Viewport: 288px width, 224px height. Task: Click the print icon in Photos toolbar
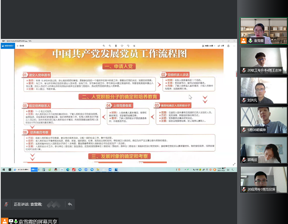(x=228, y=46)
